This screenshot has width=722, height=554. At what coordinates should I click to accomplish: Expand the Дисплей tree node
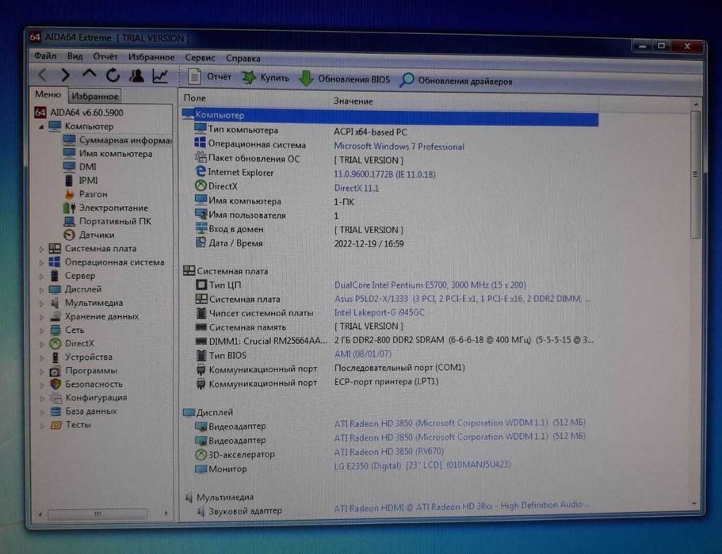click(41, 289)
